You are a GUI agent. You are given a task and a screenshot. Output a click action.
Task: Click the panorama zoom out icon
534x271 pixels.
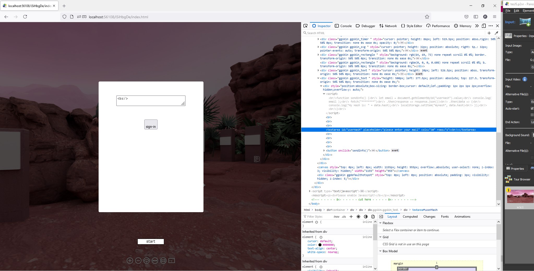point(138,261)
